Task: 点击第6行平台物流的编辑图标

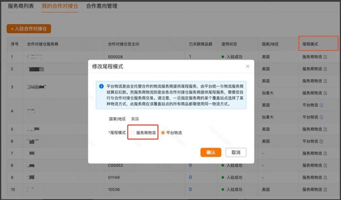Action: 321,141
